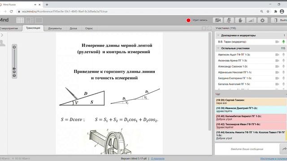Select the mixed tile layout icon

coord(30,20)
